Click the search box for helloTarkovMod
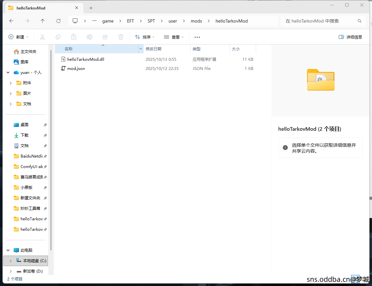Screen dimensions: 372x286 point(320,21)
